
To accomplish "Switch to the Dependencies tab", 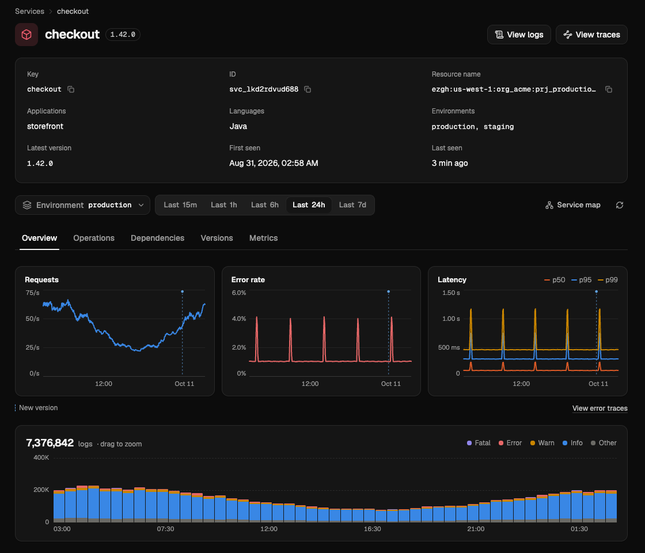I will [x=158, y=238].
